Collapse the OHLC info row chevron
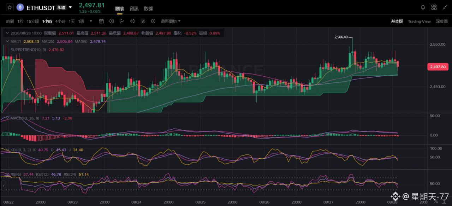This screenshot has width=452, height=206. coord(7,33)
